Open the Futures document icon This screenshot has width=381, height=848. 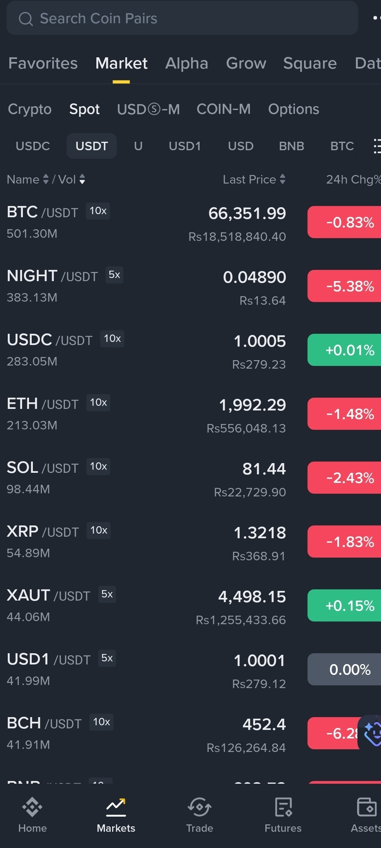pos(283,807)
